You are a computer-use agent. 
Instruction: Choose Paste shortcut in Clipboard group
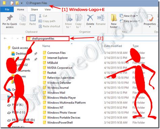click(49, 26)
